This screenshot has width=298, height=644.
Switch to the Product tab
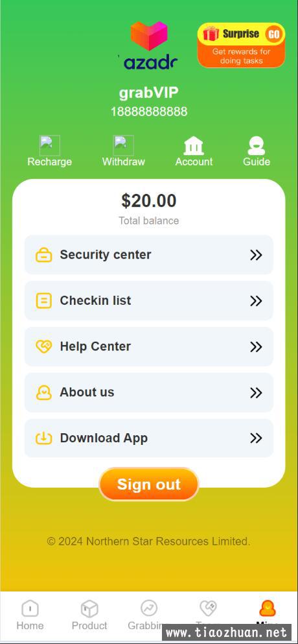[89, 615]
